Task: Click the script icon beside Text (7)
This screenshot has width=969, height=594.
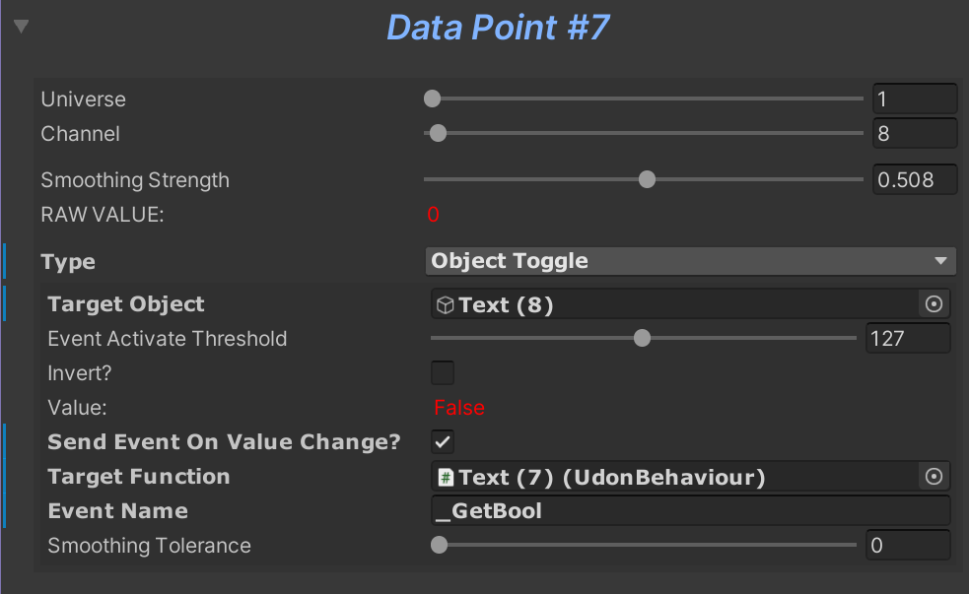Action: 446,478
